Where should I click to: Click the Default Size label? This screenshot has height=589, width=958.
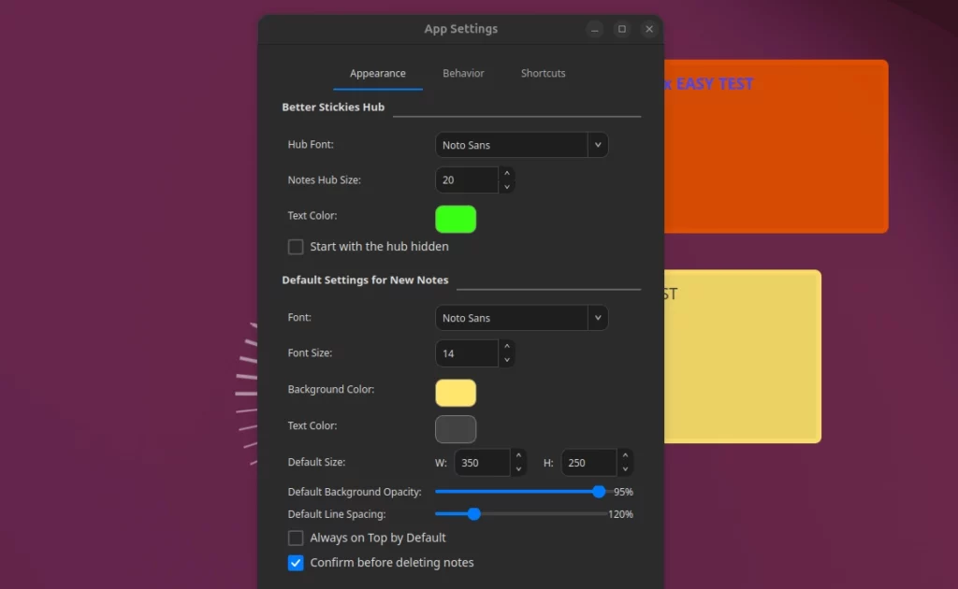[x=316, y=462]
